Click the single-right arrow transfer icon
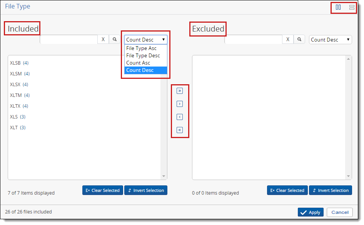The image size is (364, 225). 180,104
